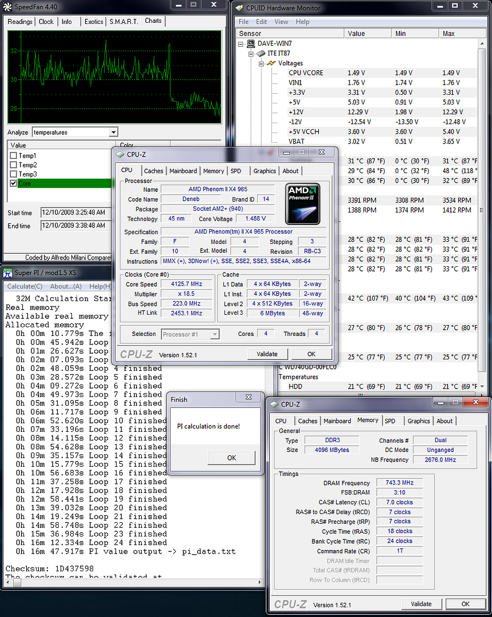Enable the Temp2 checkbox in SpeedFan
This screenshot has width=492, height=617.
click(x=13, y=165)
